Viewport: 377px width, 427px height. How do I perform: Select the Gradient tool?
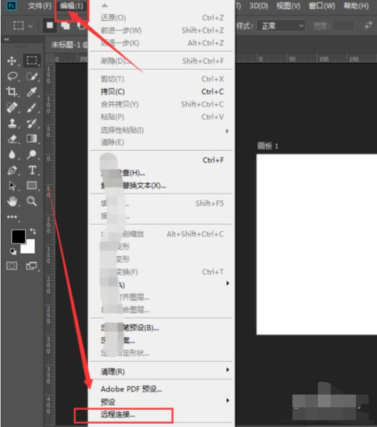(32, 139)
